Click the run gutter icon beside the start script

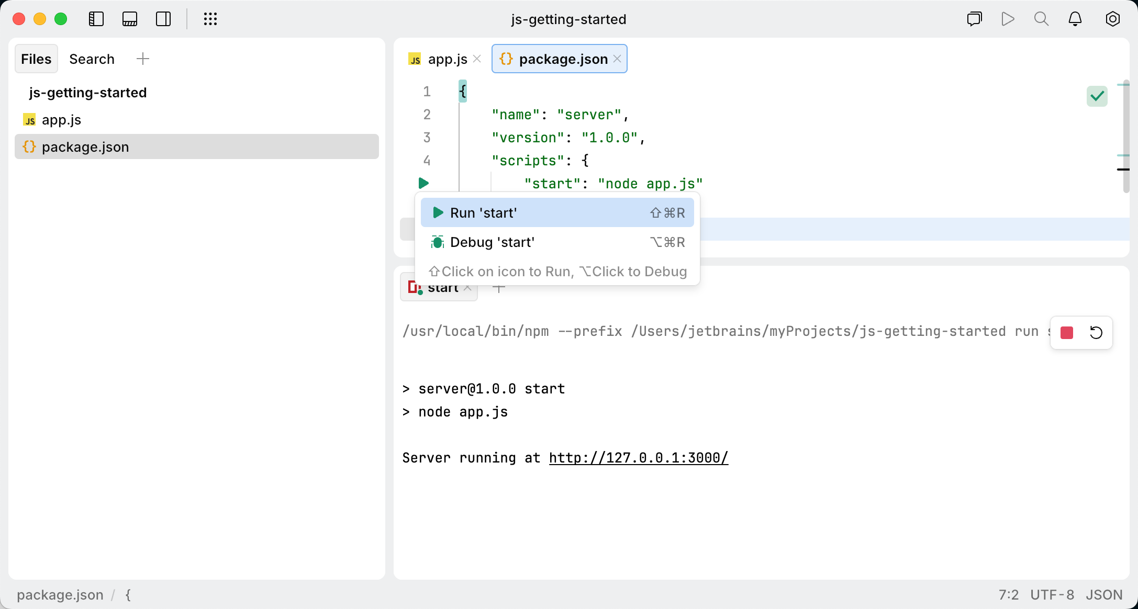pyautogui.click(x=423, y=183)
